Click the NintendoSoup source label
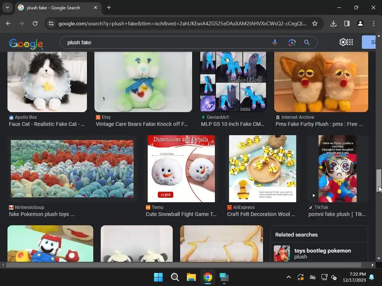This screenshot has width=382, height=286. 29,207
